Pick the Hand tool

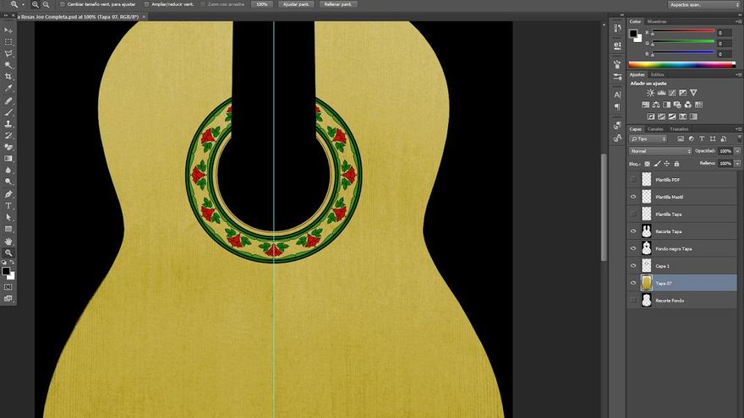(x=8, y=241)
